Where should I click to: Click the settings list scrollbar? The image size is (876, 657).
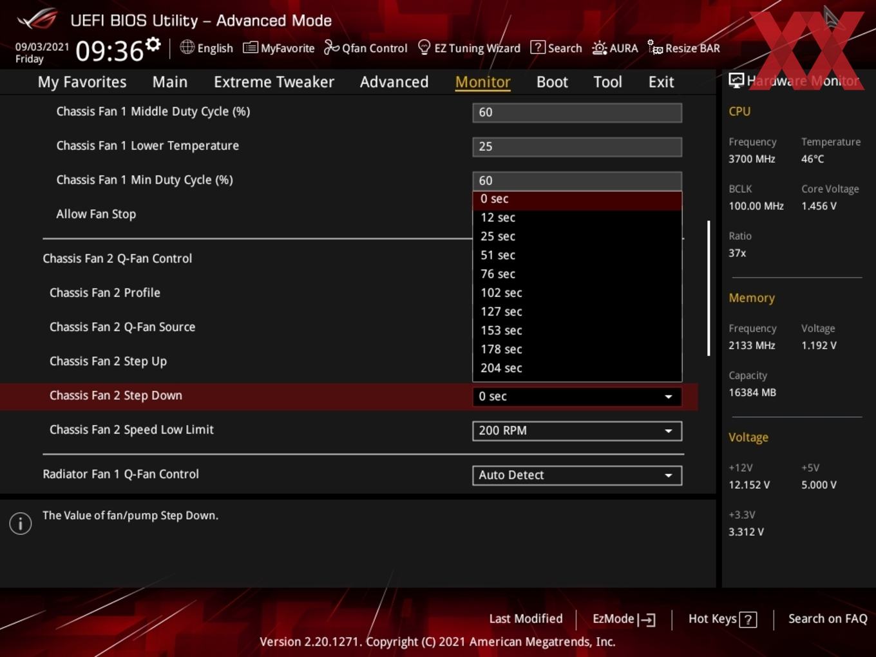[709, 288]
